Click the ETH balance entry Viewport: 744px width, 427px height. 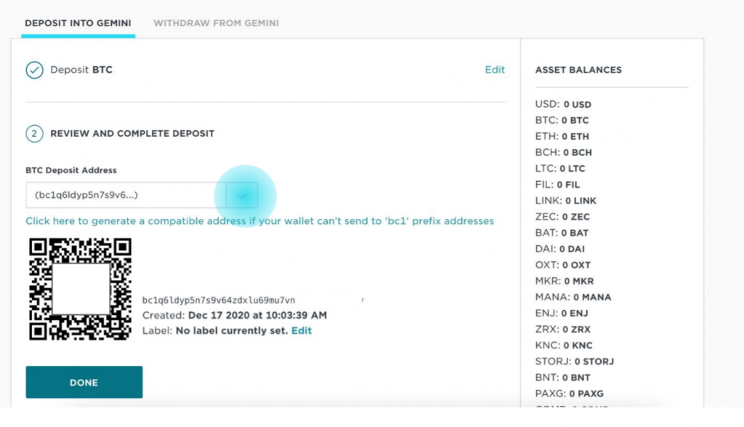click(562, 136)
